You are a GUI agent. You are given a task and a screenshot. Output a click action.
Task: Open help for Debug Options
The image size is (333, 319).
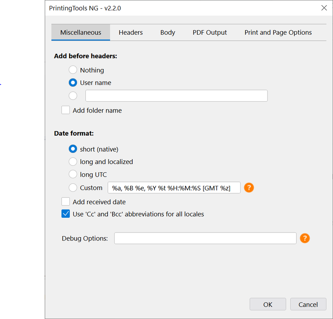[x=305, y=238]
